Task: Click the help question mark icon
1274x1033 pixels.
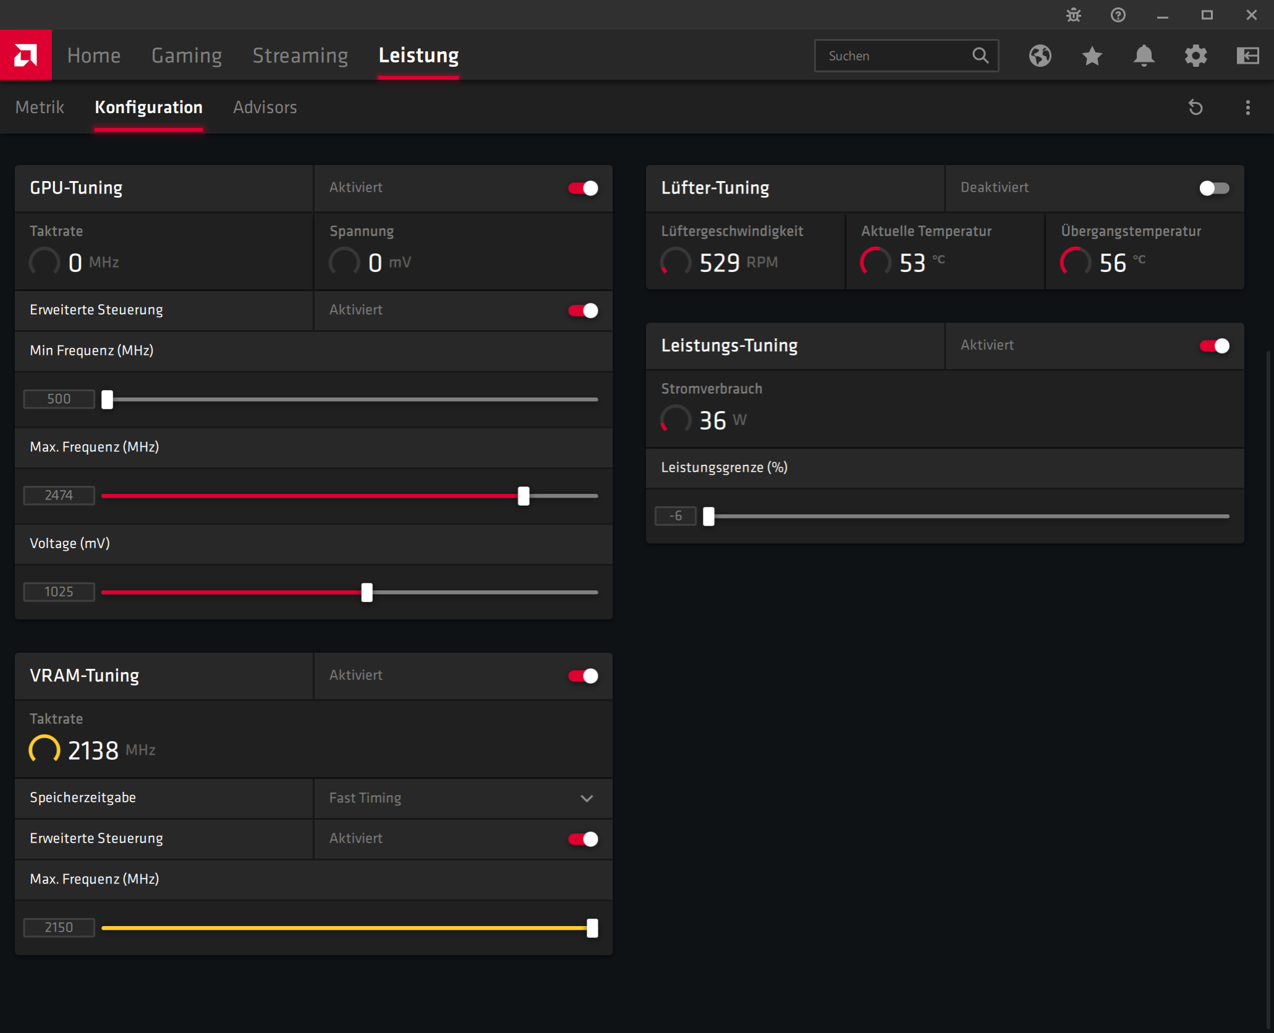Action: [x=1118, y=15]
